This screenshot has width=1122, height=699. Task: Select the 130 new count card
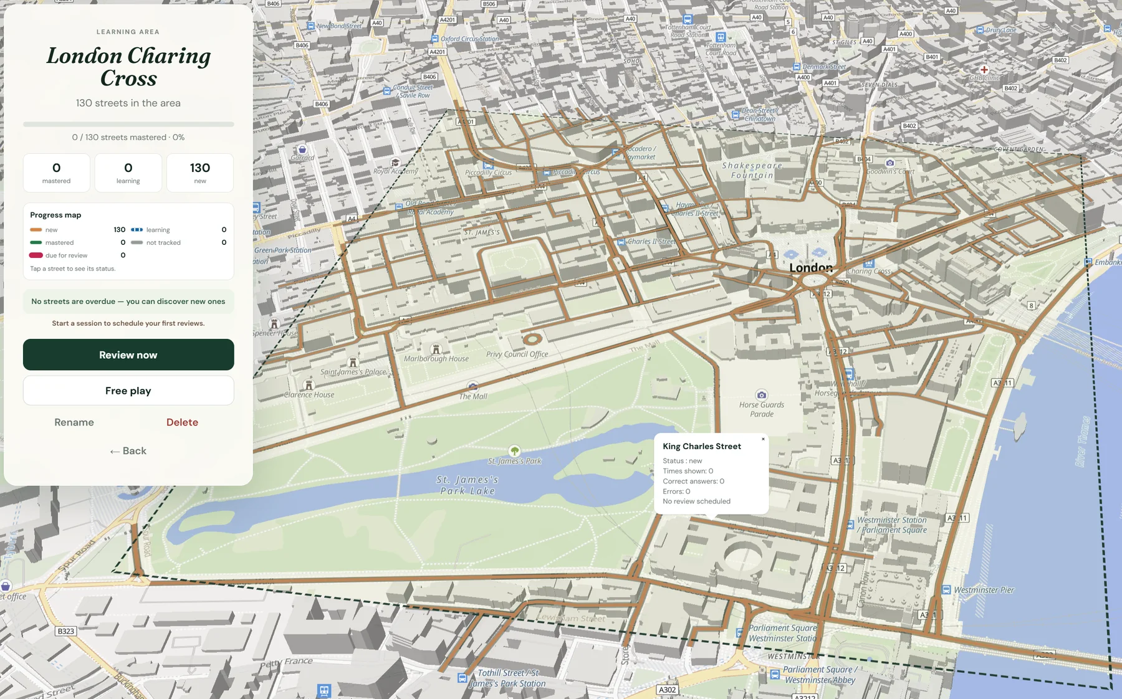[x=200, y=173]
